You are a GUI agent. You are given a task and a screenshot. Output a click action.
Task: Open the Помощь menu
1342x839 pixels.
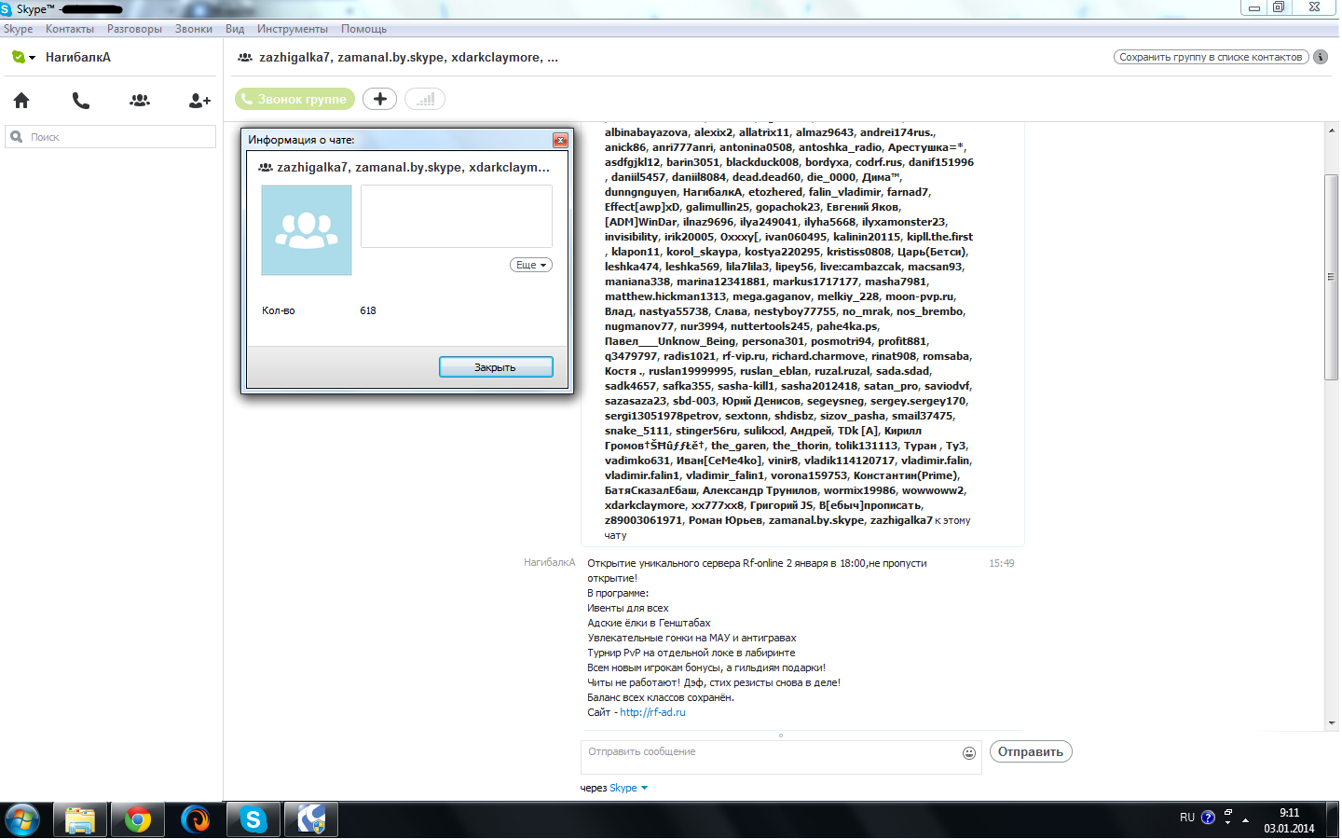coord(363,29)
